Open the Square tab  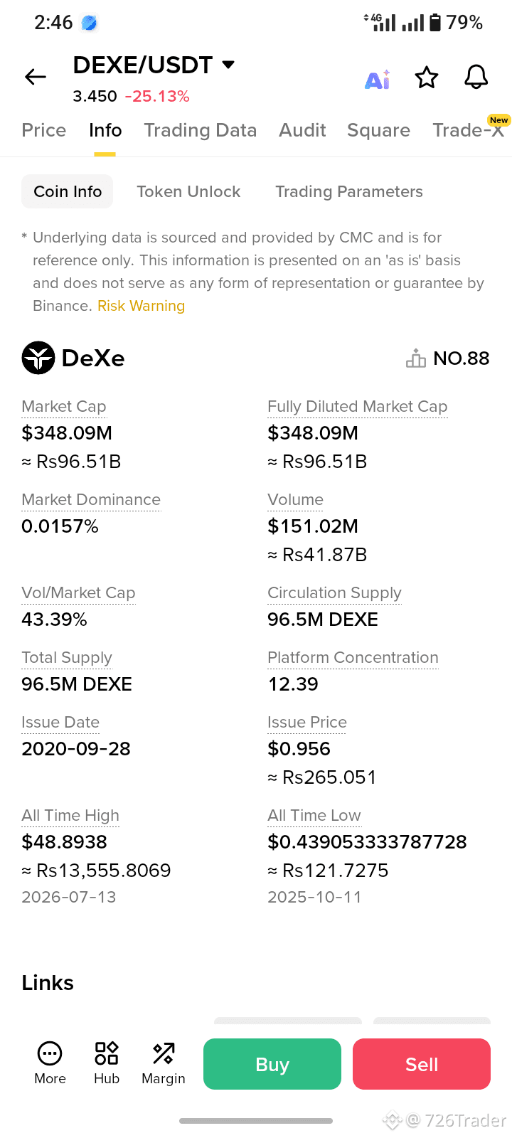378,130
